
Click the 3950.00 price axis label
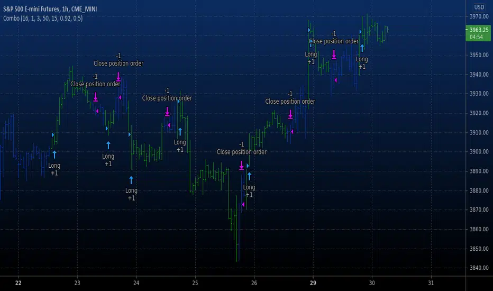click(x=479, y=55)
